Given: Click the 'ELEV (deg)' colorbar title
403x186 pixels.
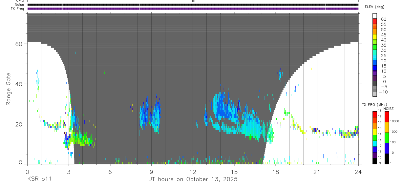Looking at the screenshot, I should click(x=374, y=7).
